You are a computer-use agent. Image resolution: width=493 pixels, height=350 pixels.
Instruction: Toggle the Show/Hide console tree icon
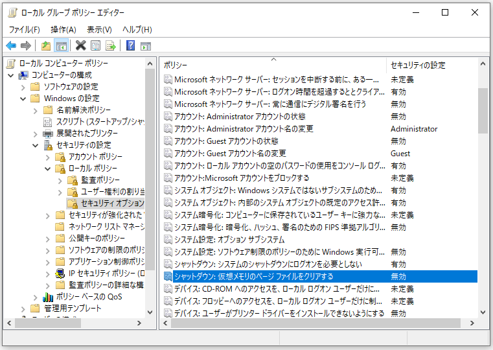point(62,45)
